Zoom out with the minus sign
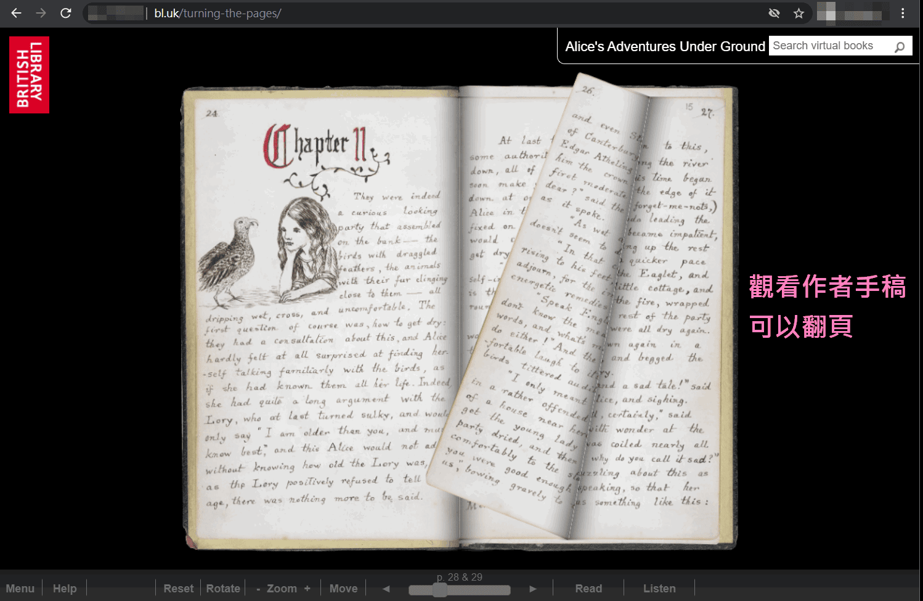 point(259,589)
